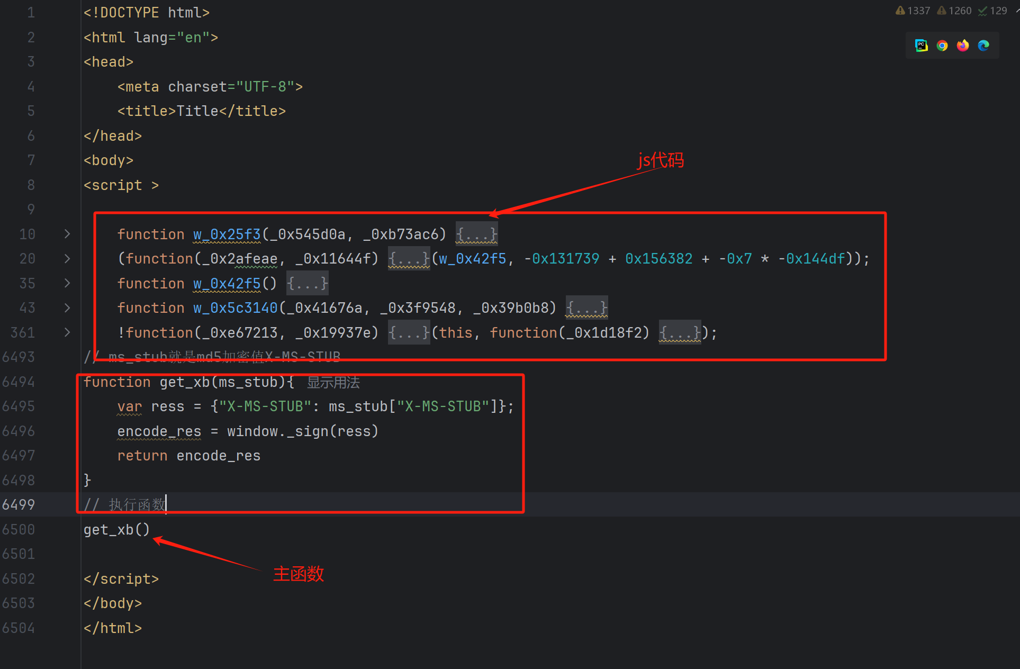The image size is (1020, 669).
Task: Click 'return encode_res' statement
Action: (189, 456)
